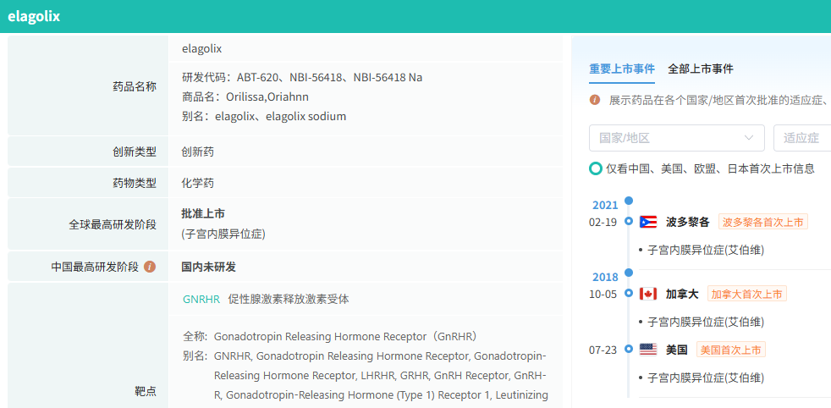Click the Puerto Rico flag icon
This screenshot has height=408, width=831.
click(x=648, y=222)
